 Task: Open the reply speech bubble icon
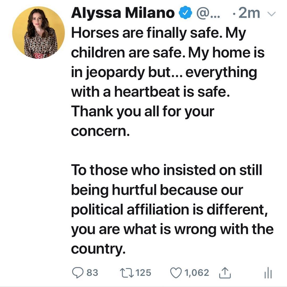[x=78, y=273]
